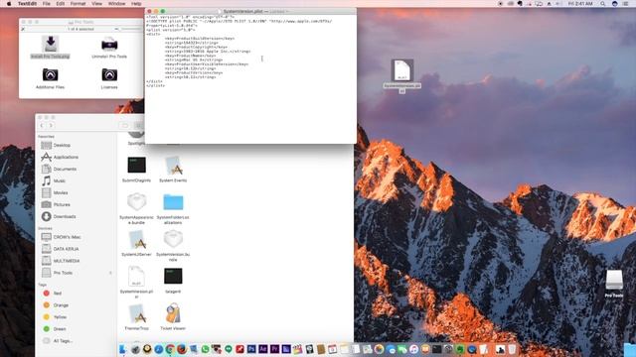Viewport: 636px width, 357px height.
Task: Select the Pro Tools drive on desktop
Action: 614,280
